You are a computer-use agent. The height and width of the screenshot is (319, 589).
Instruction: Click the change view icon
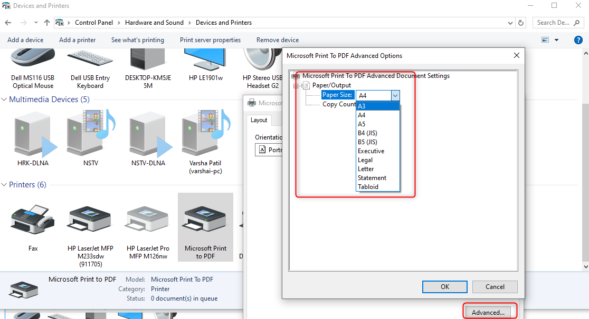coord(545,39)
